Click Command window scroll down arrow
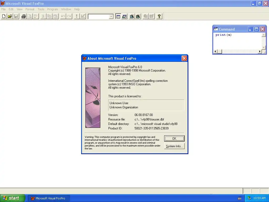 264,47
